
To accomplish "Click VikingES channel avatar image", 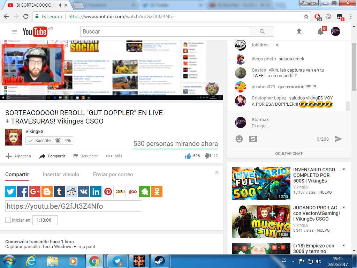I will (x=14, y=137).
